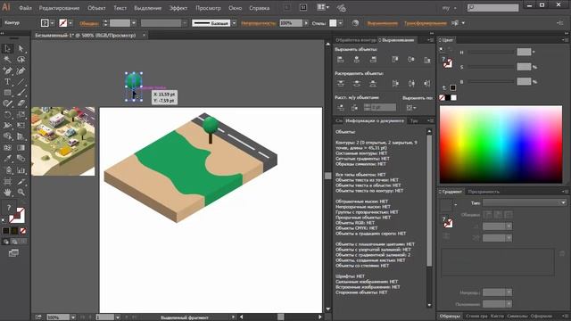Select the Hand tool

7,192
